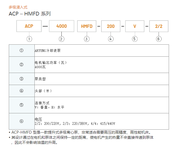Click the 4000 model code box
Screen dimensions: 177x147
coord(62,26)
